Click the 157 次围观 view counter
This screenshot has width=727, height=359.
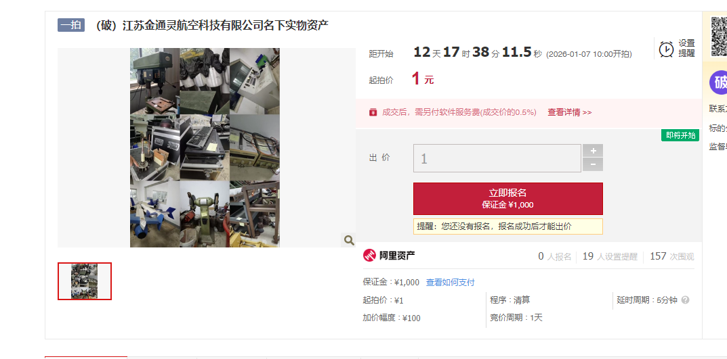[x=672, y=256]
